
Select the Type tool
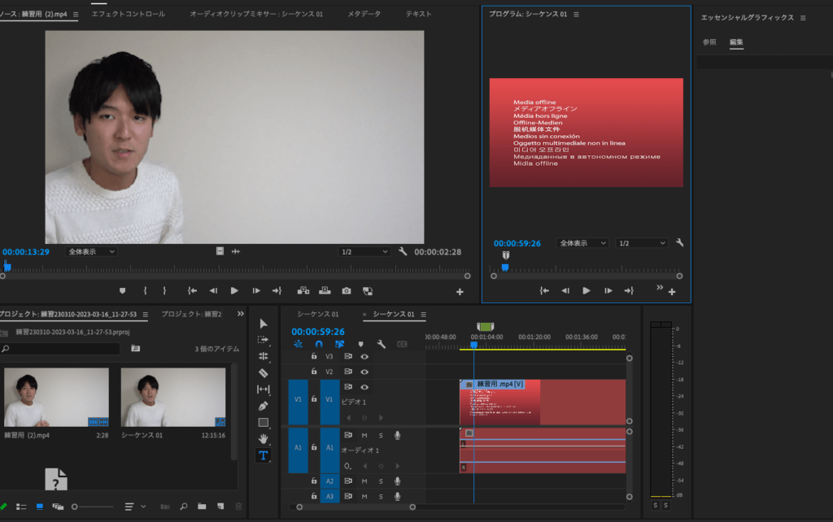(263, 456)
